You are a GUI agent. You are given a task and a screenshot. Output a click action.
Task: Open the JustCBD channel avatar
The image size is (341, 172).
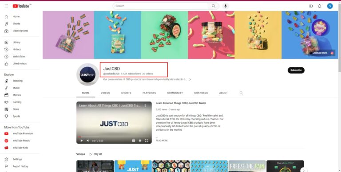point(87,75)
